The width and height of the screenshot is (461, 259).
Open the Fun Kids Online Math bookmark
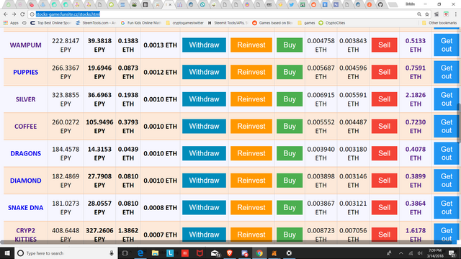[x=141, y=23]
